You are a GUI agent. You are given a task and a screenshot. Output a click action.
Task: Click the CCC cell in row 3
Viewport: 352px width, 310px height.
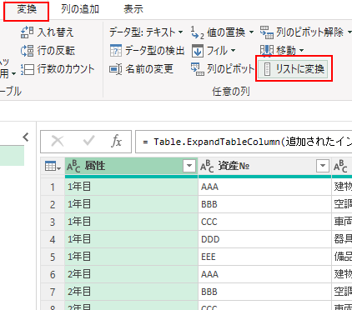click(x=264, y=222)
